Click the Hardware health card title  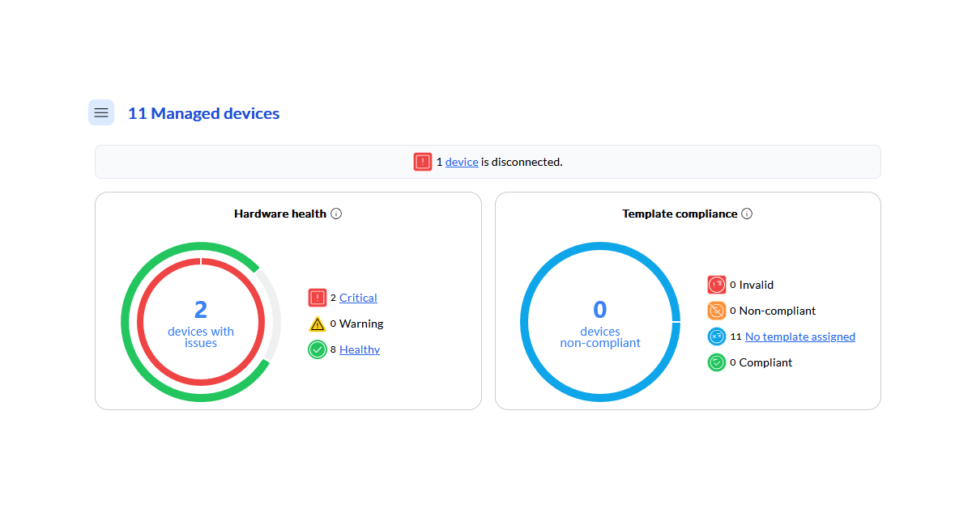click(x=280, y=214)
